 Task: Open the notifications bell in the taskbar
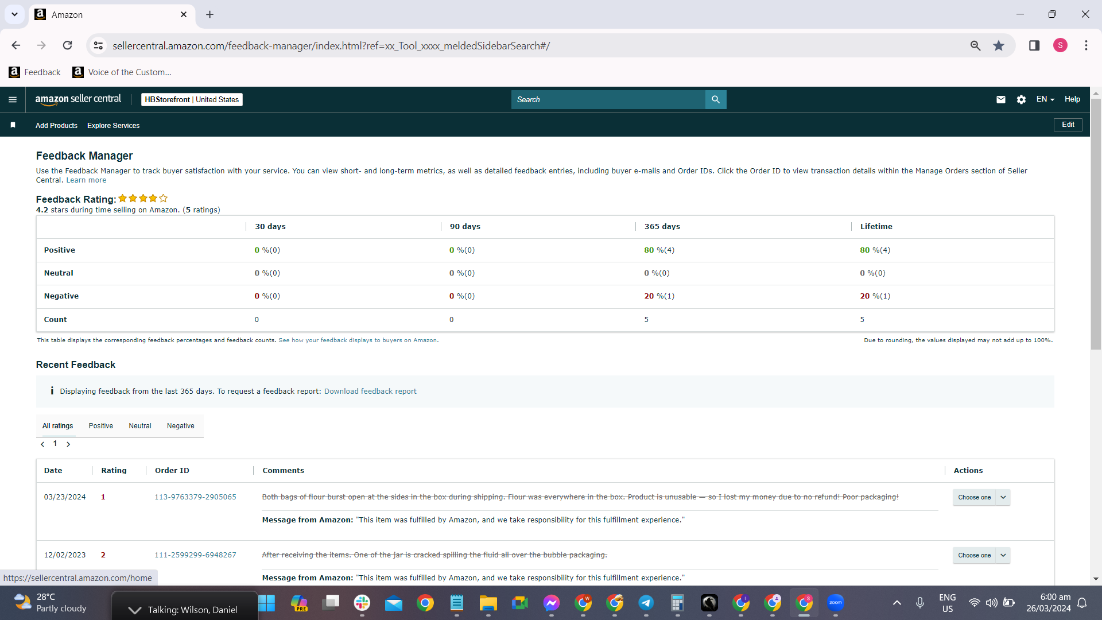point(1082,603)
